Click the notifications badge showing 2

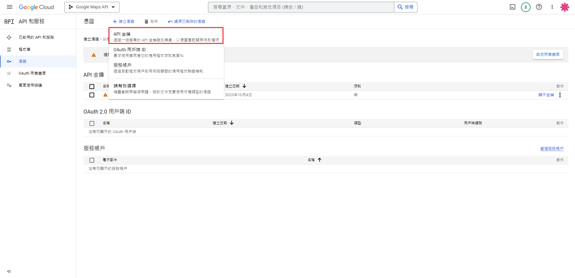coord(525,7)
